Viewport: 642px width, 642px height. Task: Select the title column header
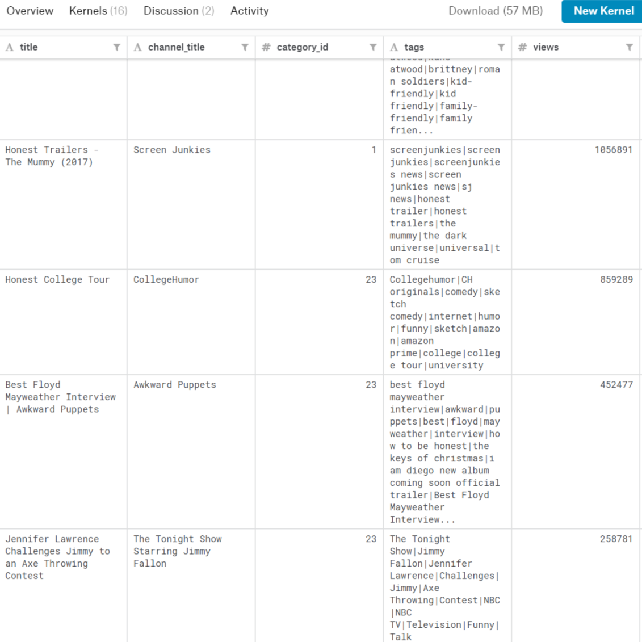[64, 48]
